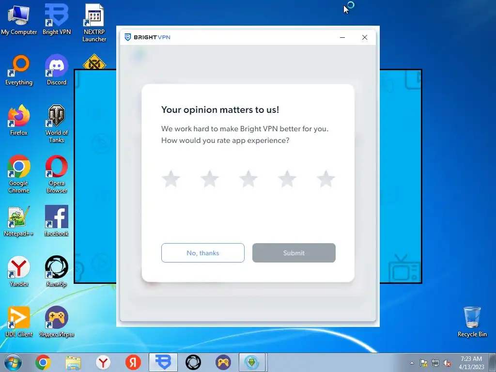The height and width of the screenshot is (372, 496).
Task: Select the facebook desktop shortcut
Action: coord(57,221)
